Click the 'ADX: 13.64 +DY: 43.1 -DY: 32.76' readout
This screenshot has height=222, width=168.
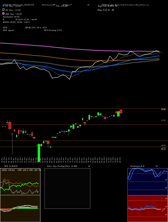(x=21, y=170)
